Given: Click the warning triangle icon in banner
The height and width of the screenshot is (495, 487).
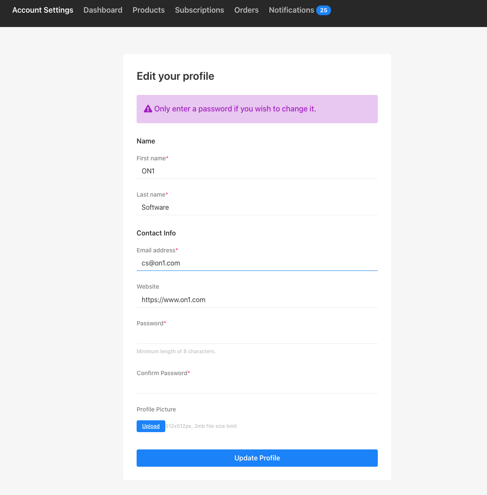Looking at the screenshot, I should point(148,109).
